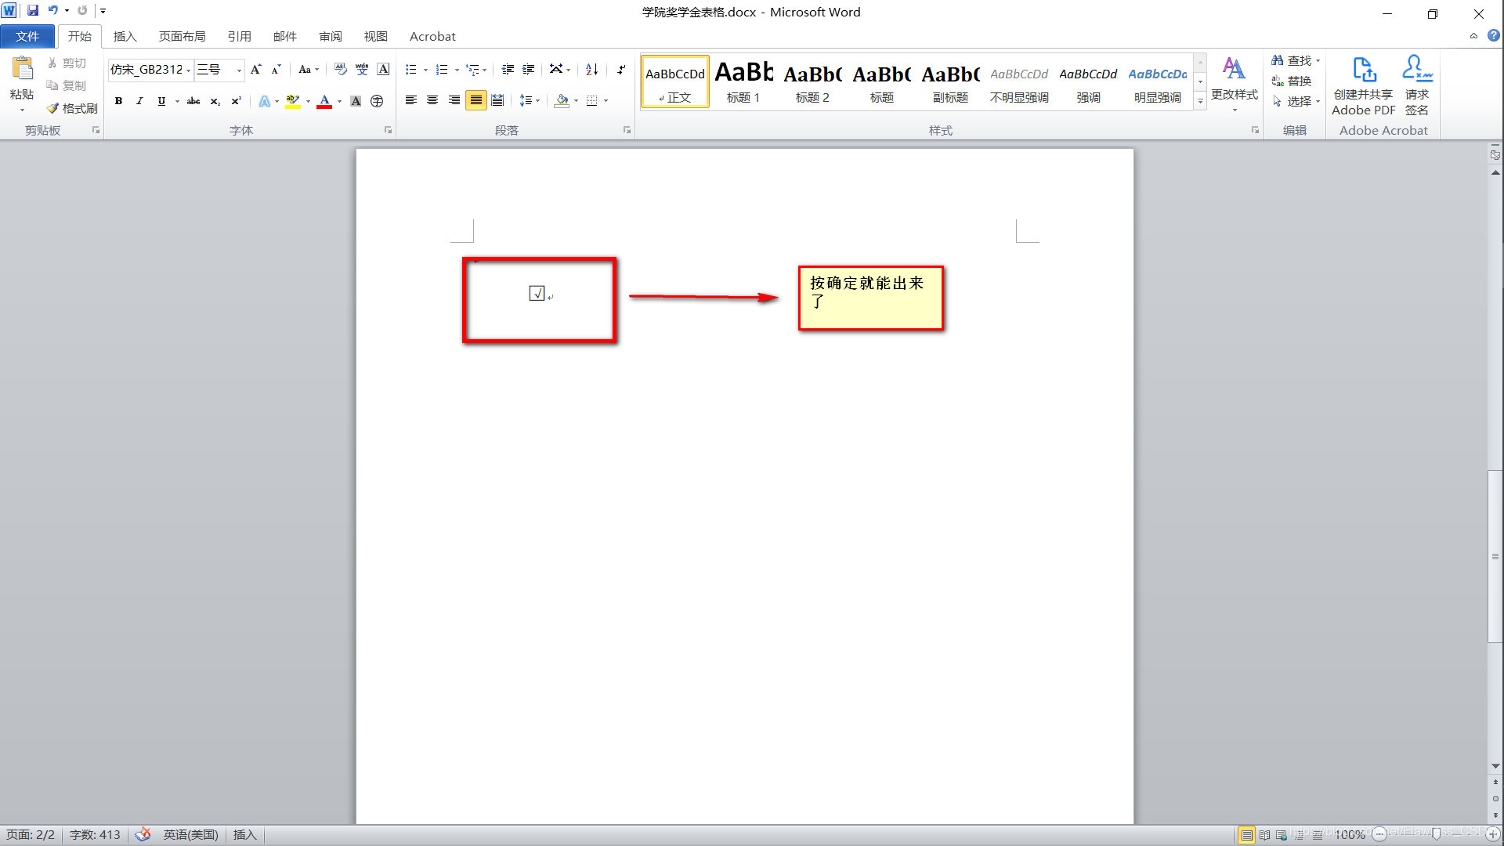The width and height of the screenshot is (1504, 846).
Task: Switch to the 插入 ribbon tab
Action: 125,36
